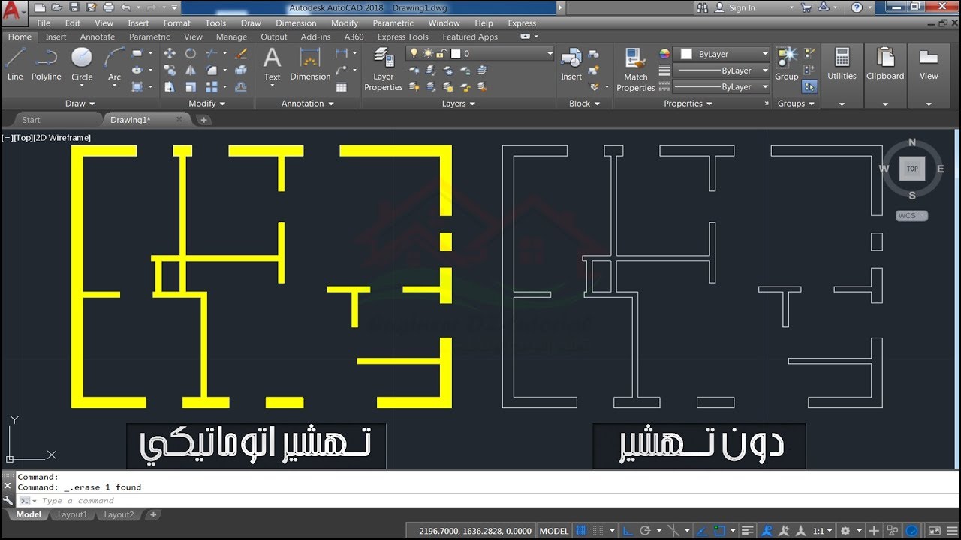Toggle grid display in status bar

[x=580, y=531]
